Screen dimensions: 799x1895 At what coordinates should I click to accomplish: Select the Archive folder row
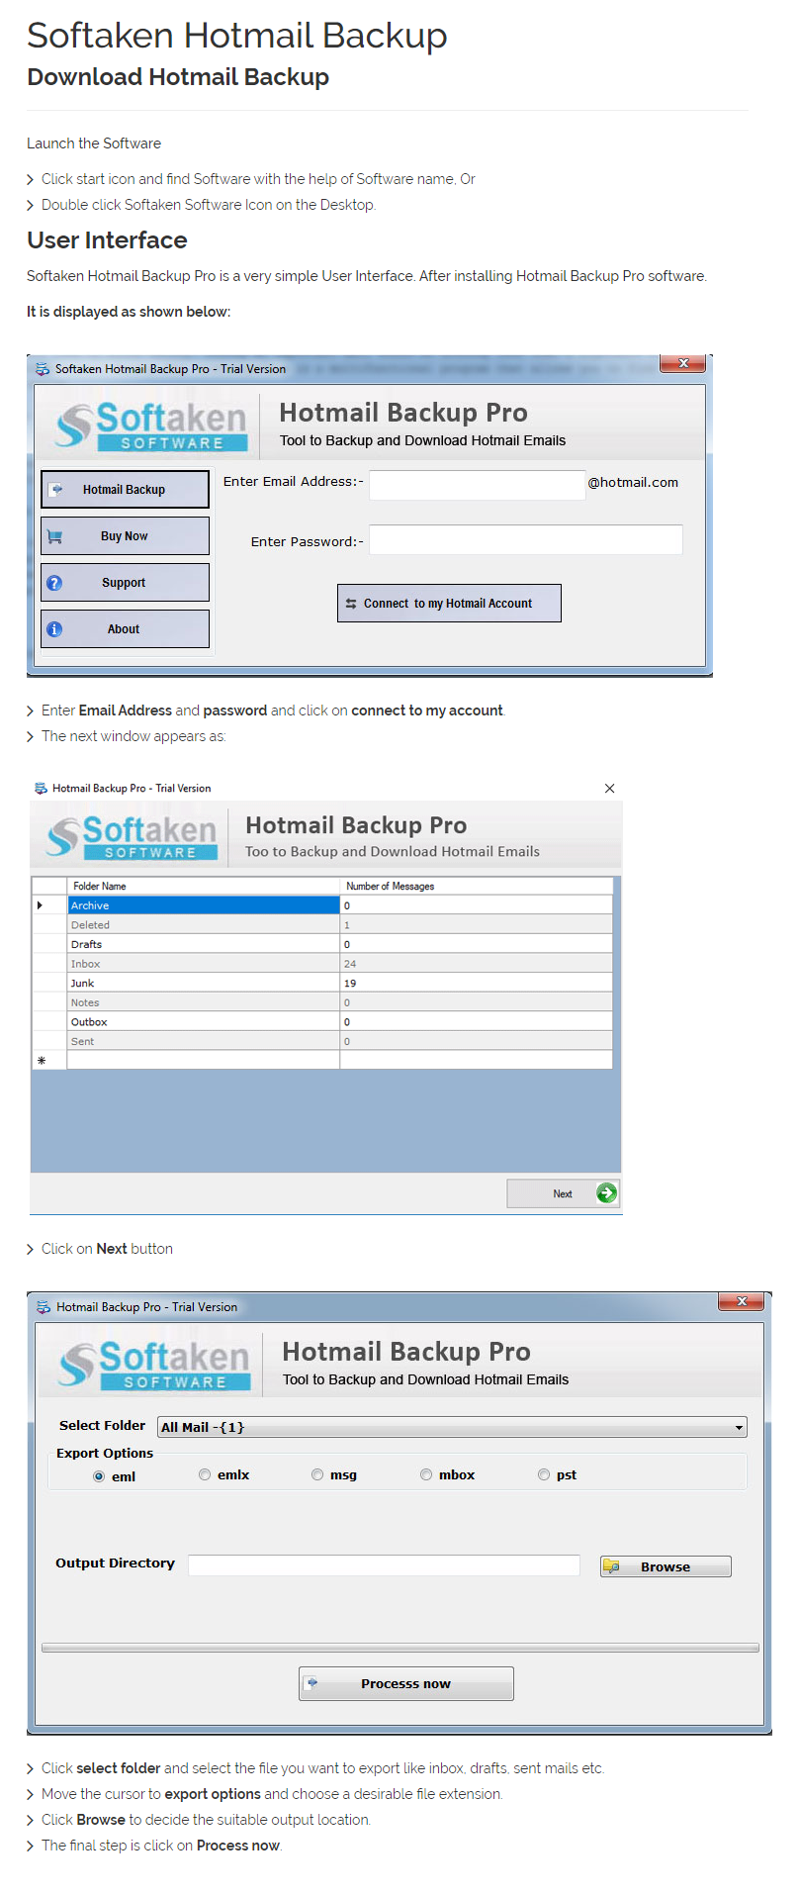[x=322, y=905]
